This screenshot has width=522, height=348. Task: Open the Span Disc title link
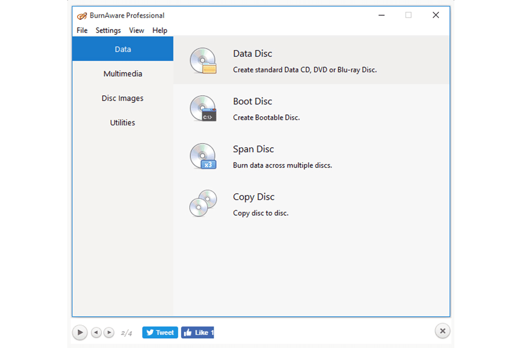click(254, 149)
